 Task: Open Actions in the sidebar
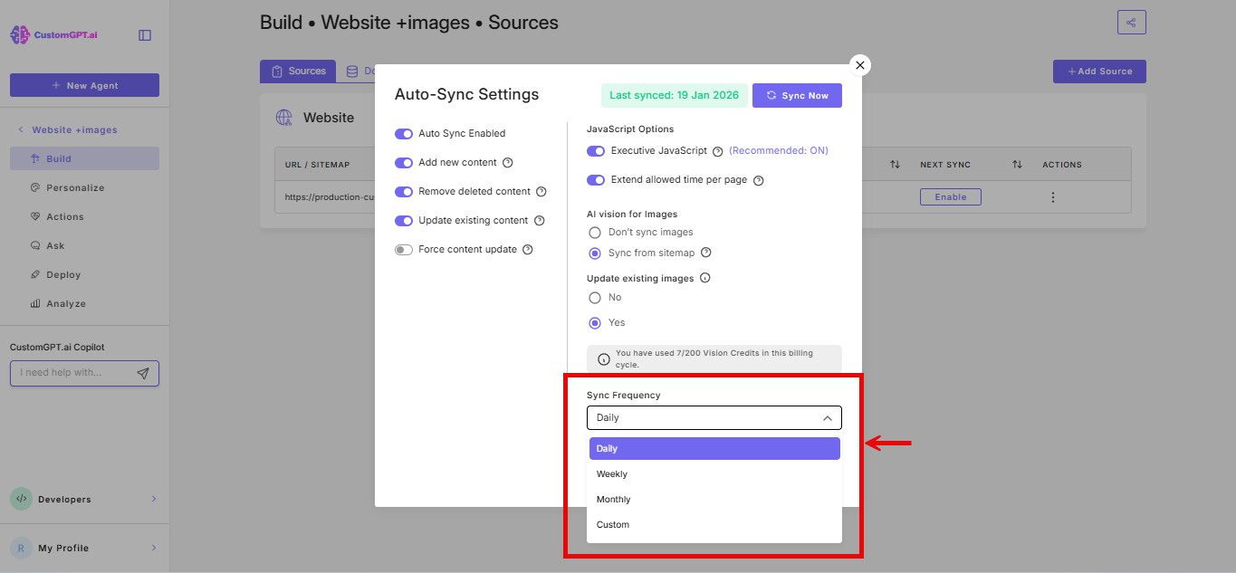tap(84, 216)
